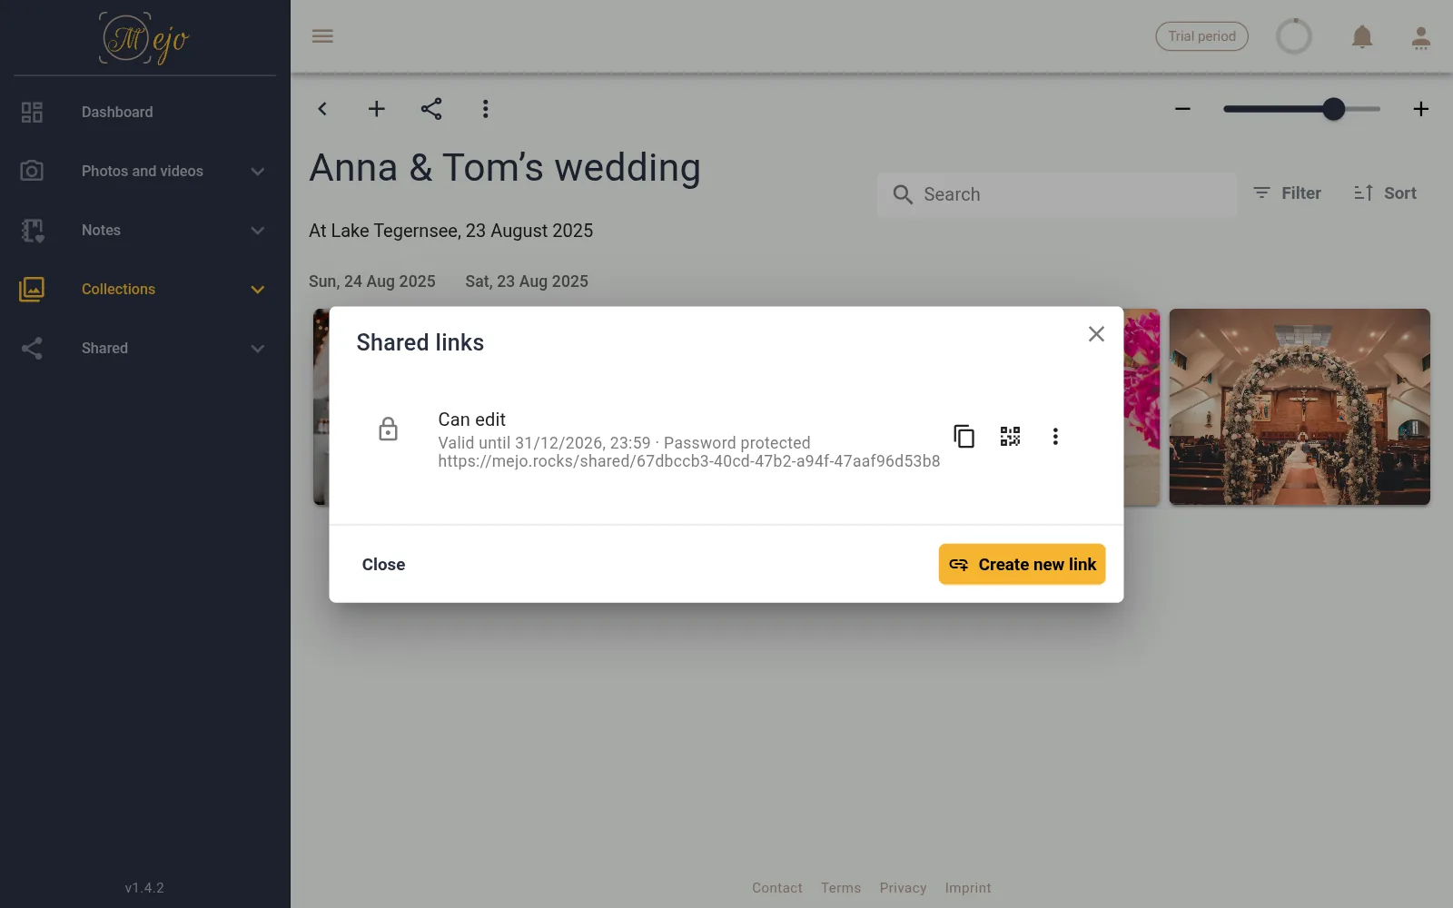Image resolution: width=1453 pixels, height=908 pixels.
Task: Open the Sort options
Action: pyautogui.click(x=1385, y=193)
